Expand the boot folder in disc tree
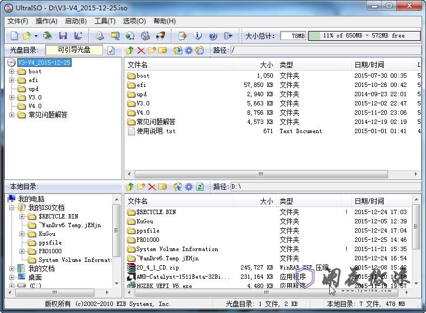426x313 pixels. (x=11, y=72)
